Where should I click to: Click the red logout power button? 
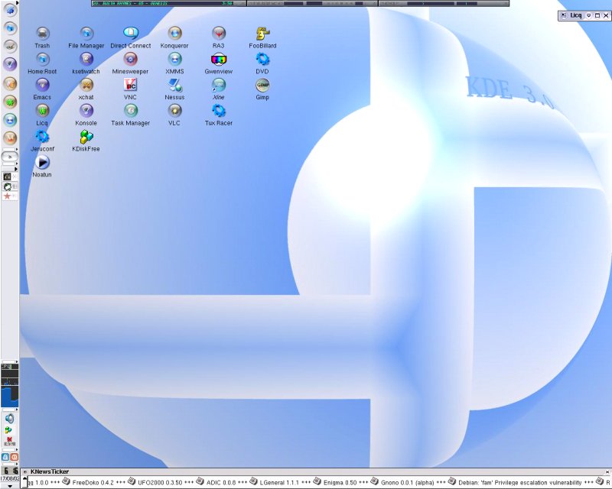pyautogui.click(x=14, y=457)
